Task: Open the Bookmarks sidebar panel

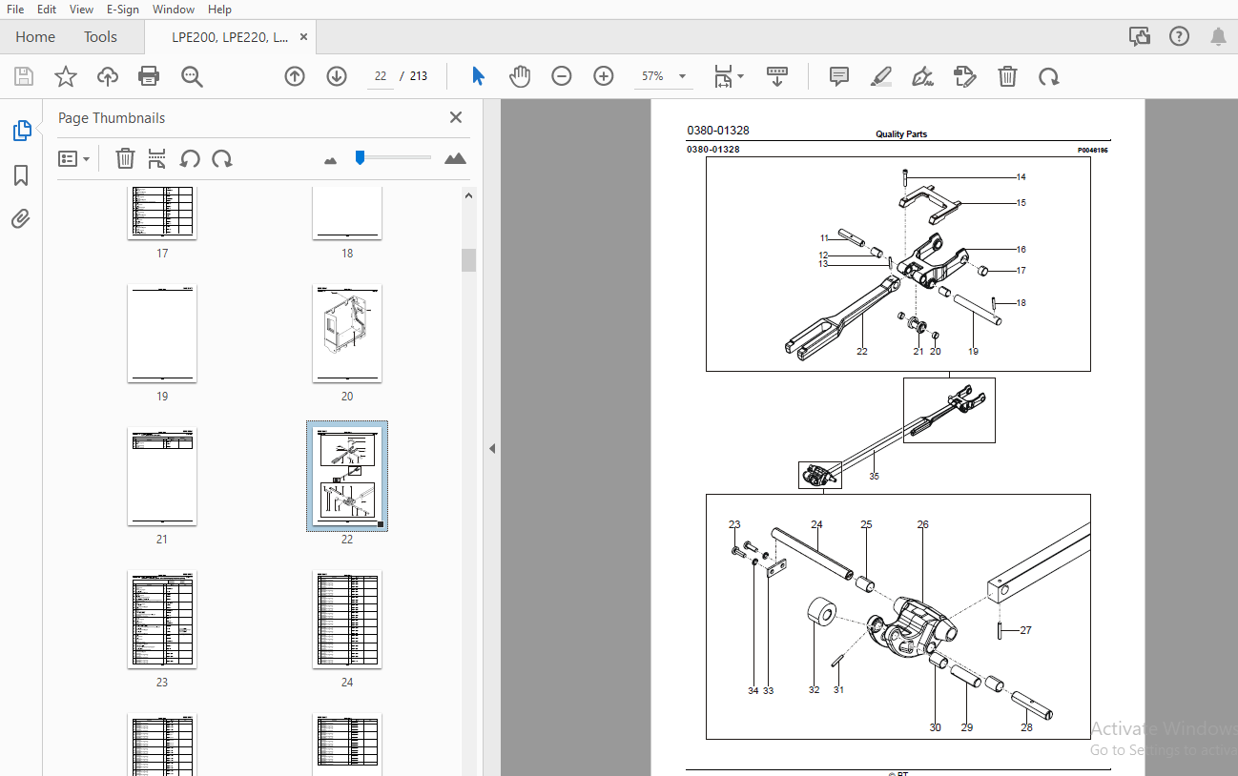Action: click(x=21, y=175)
